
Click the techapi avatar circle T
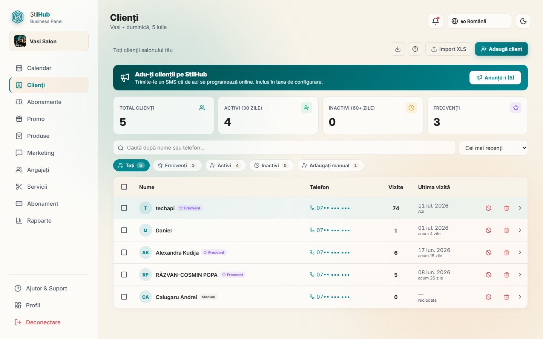pos(146,208)
